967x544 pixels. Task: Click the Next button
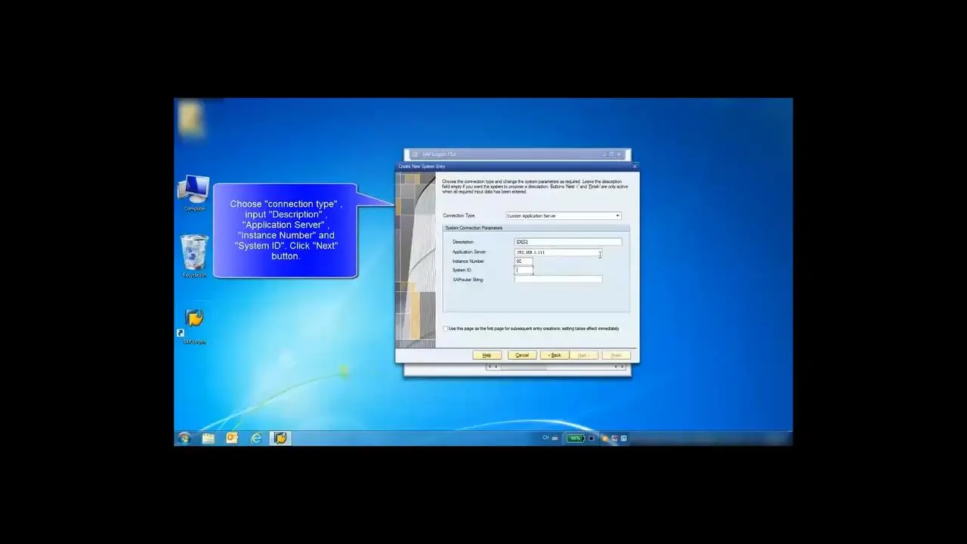coord(583,355)
